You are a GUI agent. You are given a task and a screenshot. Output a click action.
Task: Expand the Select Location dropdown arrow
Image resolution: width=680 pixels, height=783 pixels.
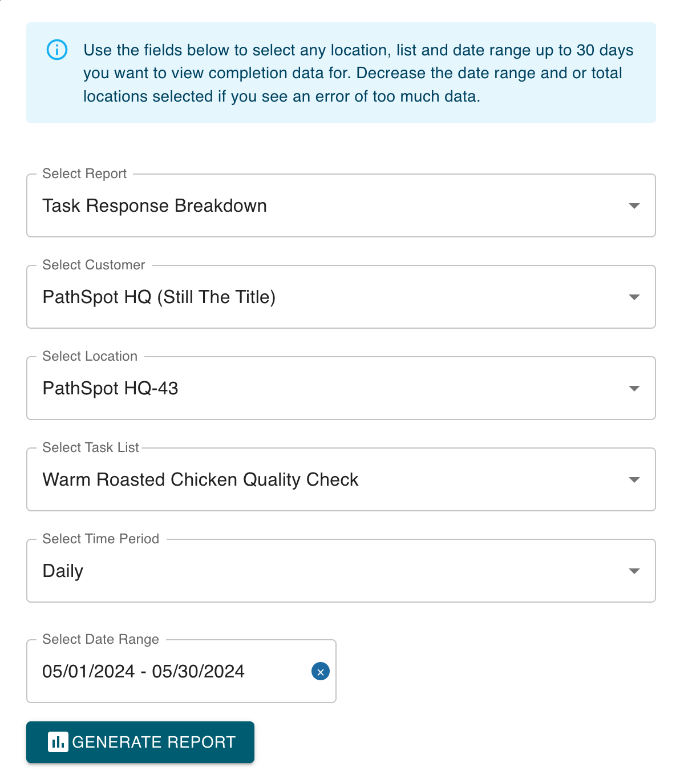tap(634, 388)
